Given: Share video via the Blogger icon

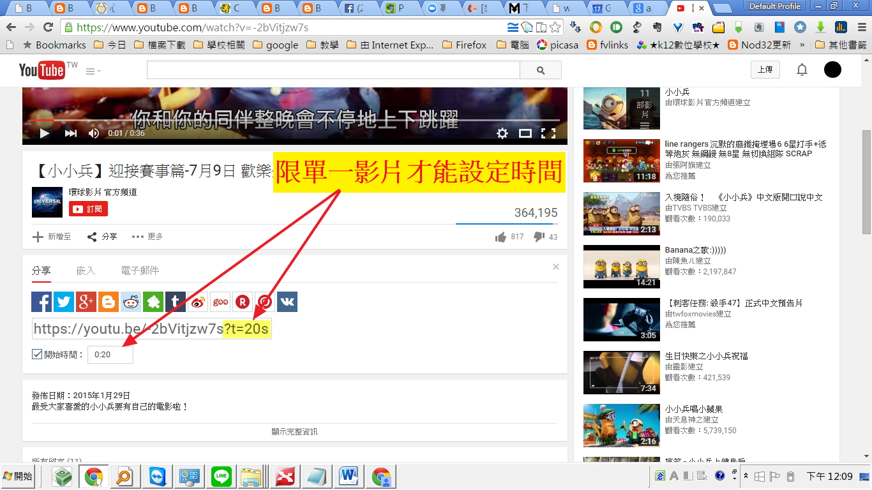Looking at the screenshot, I should (109, 302).
